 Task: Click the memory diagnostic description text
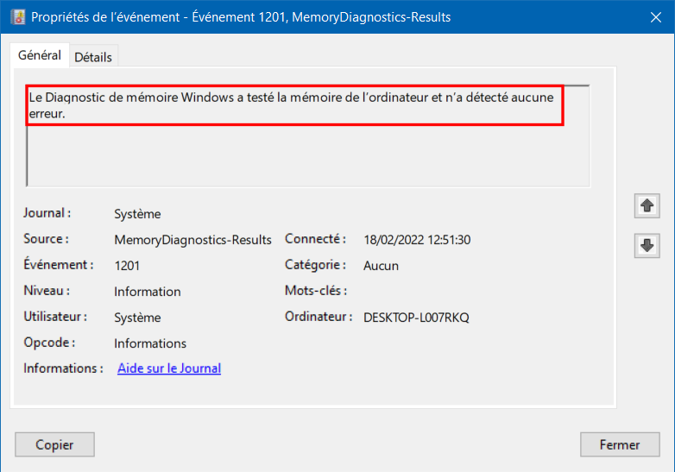(291, 105)
